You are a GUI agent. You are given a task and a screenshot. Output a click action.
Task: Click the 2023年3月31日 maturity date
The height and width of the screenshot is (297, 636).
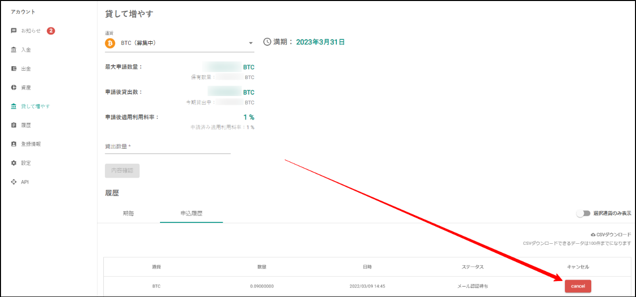(320, 42)
